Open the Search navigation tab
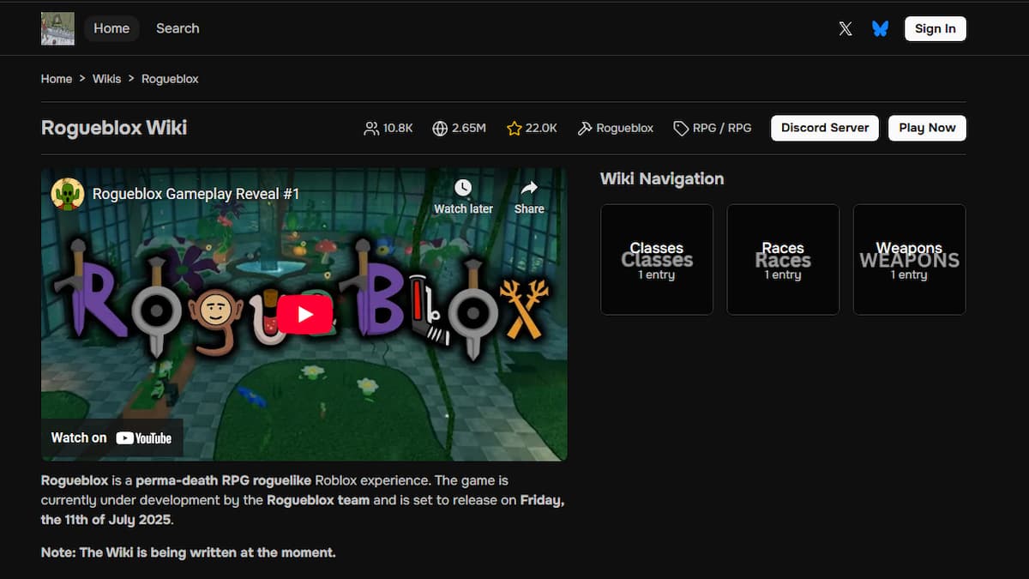This screenshot has height=579, width=1029. click(x=178, y=28)
